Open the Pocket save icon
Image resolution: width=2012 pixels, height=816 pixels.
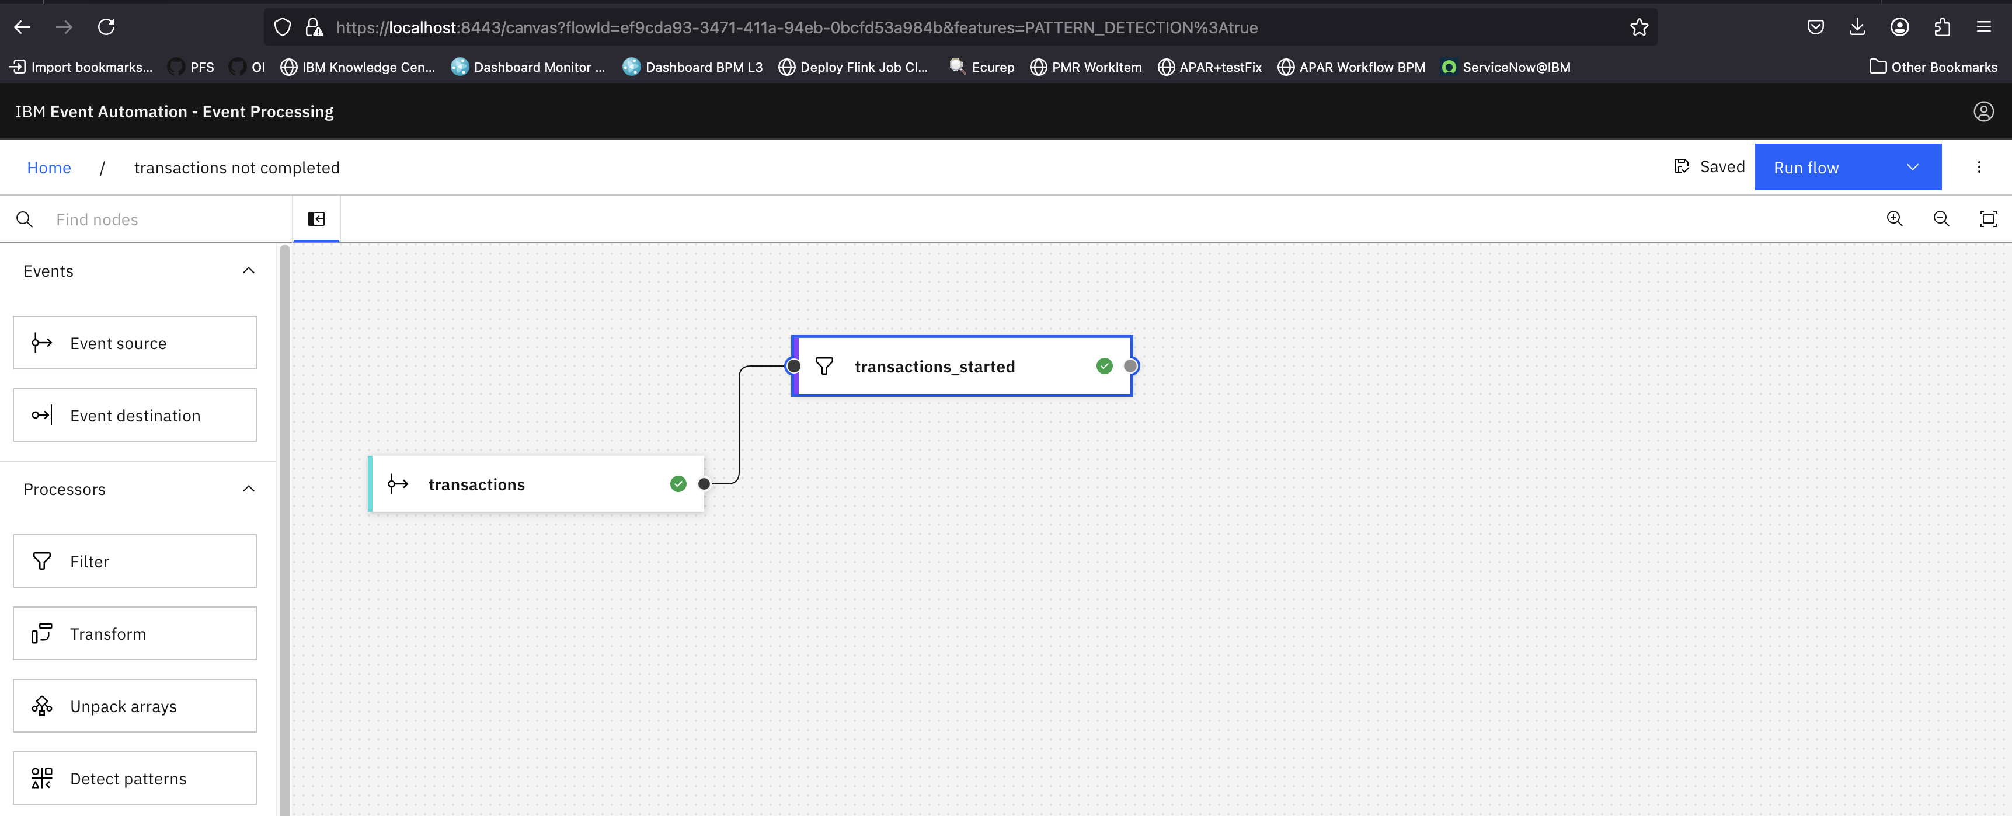pos(1815,27)
